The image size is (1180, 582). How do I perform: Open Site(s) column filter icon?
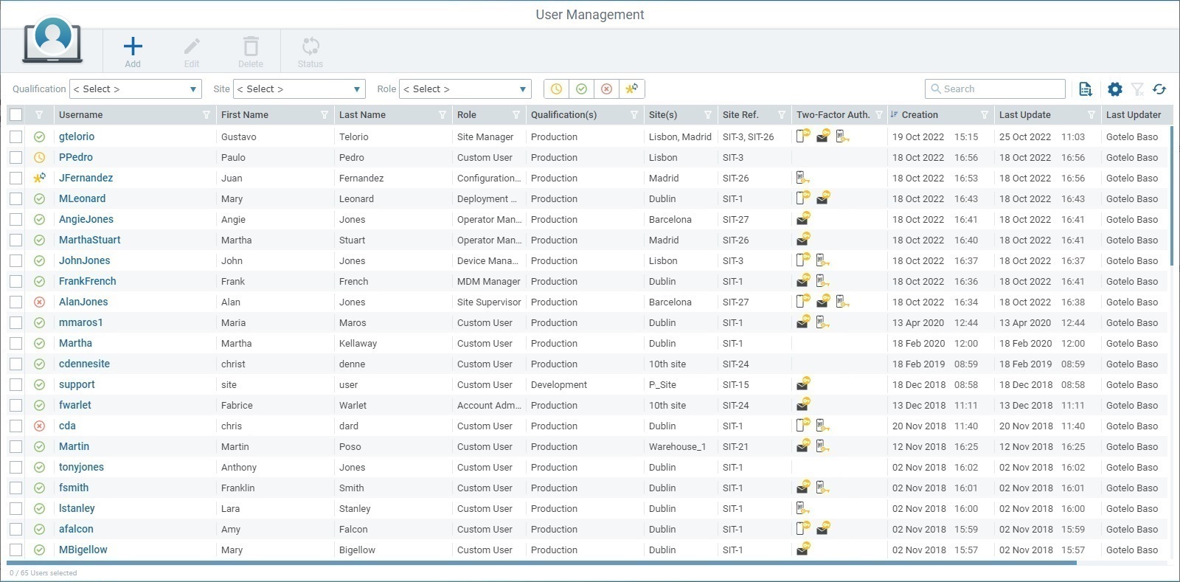tap(708, 115)
